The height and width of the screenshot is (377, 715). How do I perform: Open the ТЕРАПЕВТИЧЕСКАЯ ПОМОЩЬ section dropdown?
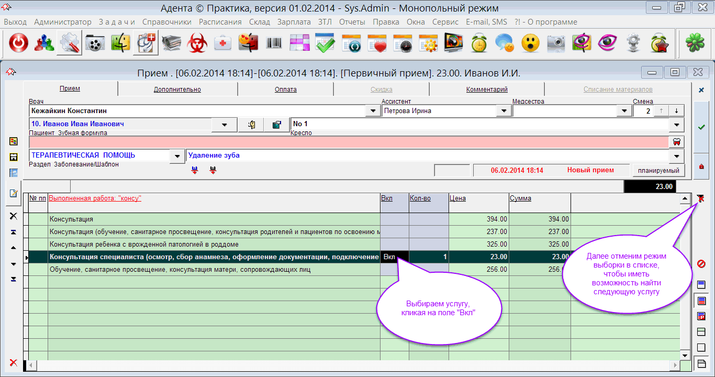click(178, 156)
